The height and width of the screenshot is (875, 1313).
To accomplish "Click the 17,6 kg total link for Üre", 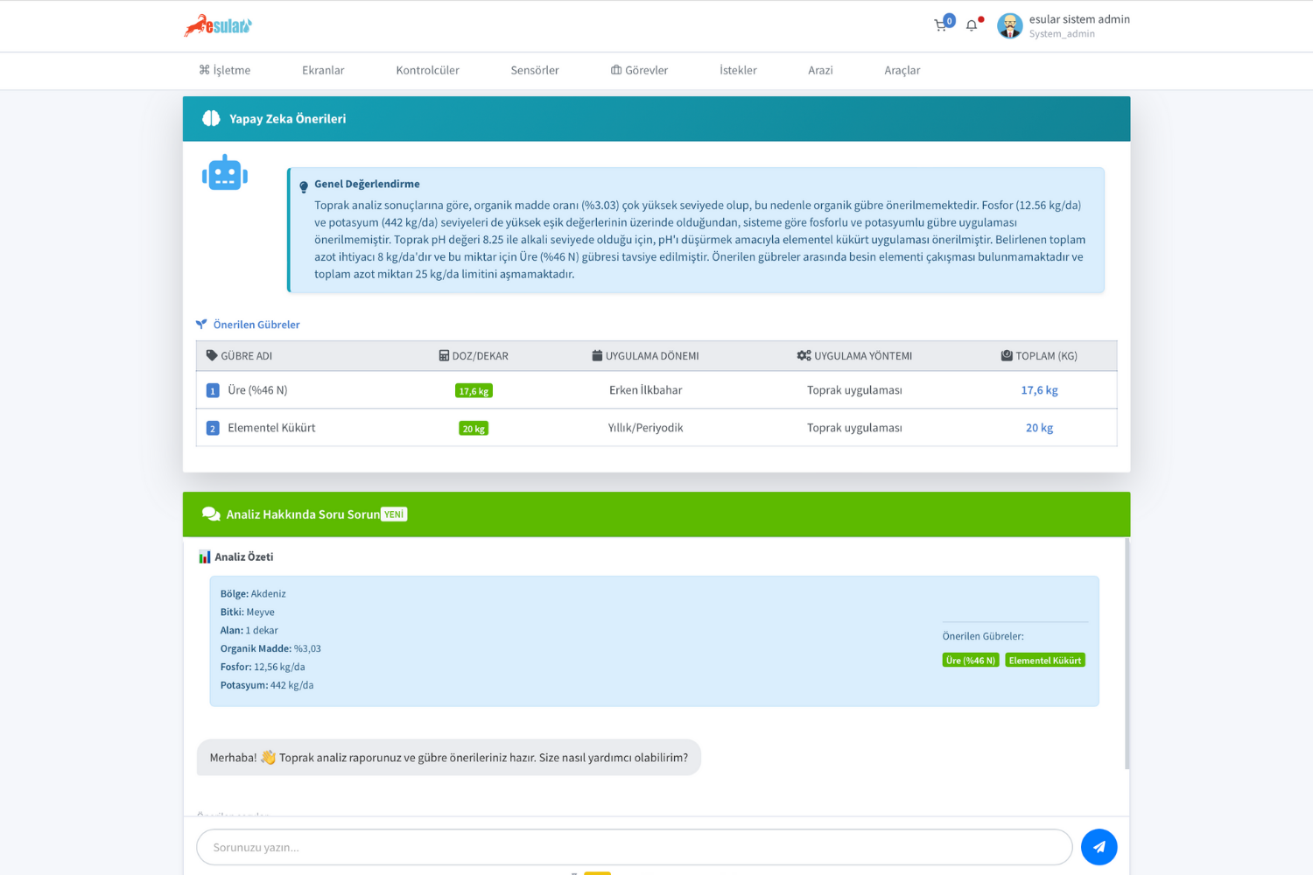I will coord(1039,389).
